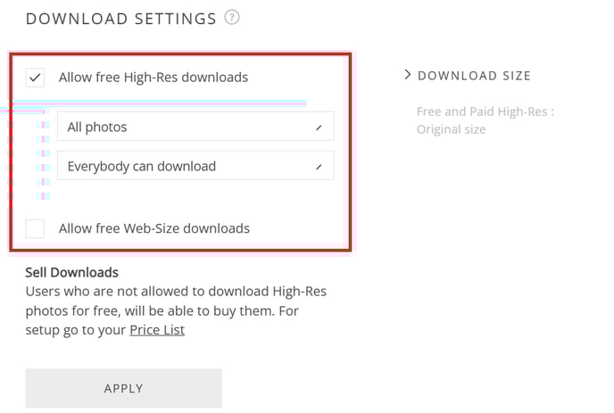Click the Allow free Web-Size downloads label

point(154,228)
